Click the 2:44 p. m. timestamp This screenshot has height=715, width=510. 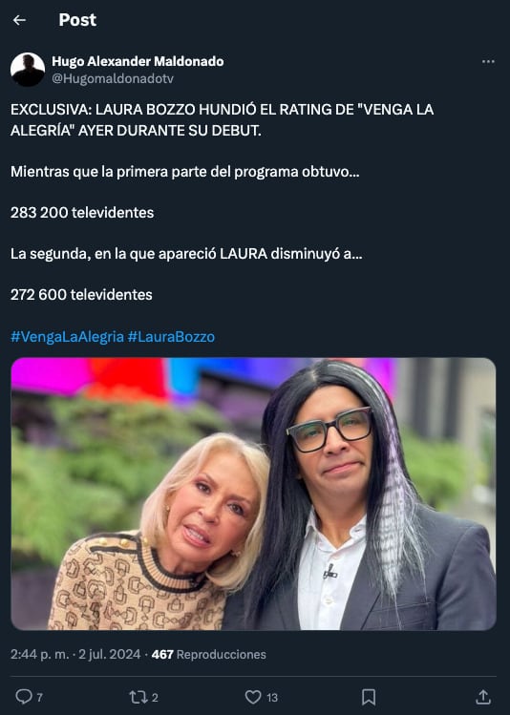tap(40, 654)
